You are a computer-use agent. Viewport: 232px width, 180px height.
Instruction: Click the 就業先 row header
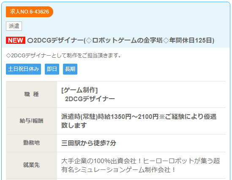point(31,165)
